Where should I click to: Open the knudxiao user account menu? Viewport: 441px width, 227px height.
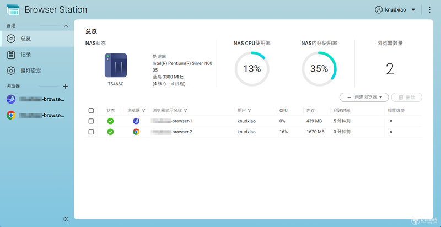[x=395, y=9]
